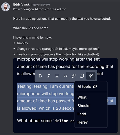The width and height of the screenshot is (120, 135).
Task: Open Eddy Vinck's profile avatar
Action: pyautogui.click(x=5, y=7)
